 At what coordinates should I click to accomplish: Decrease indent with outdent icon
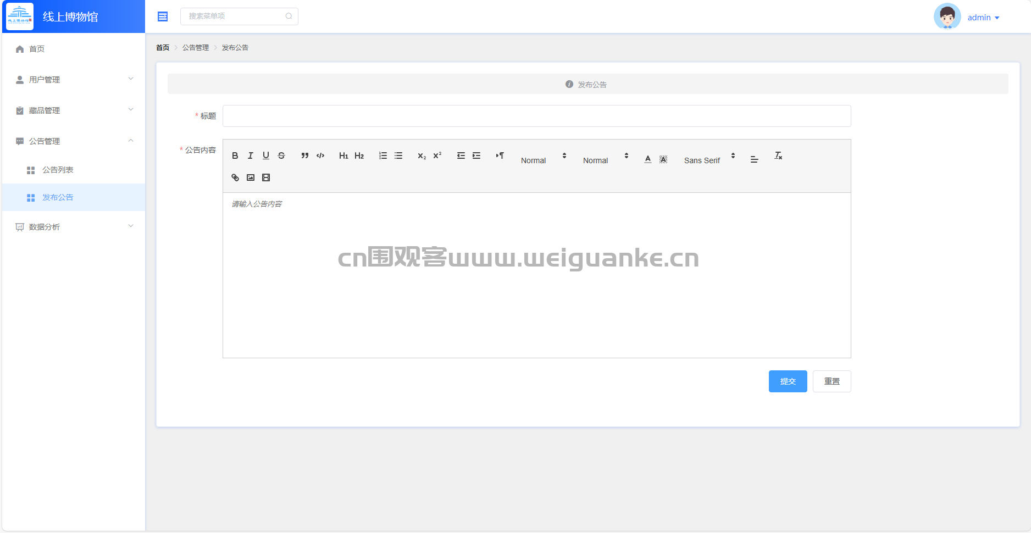coord(461,156)
